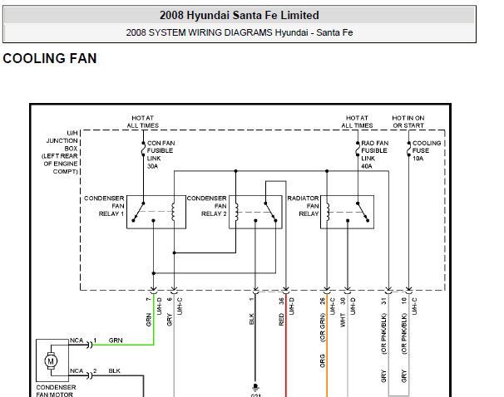The image size is (504, 397).
Task: Click the RADIATOR FAN RELAY label
Action: coord(303,206)
